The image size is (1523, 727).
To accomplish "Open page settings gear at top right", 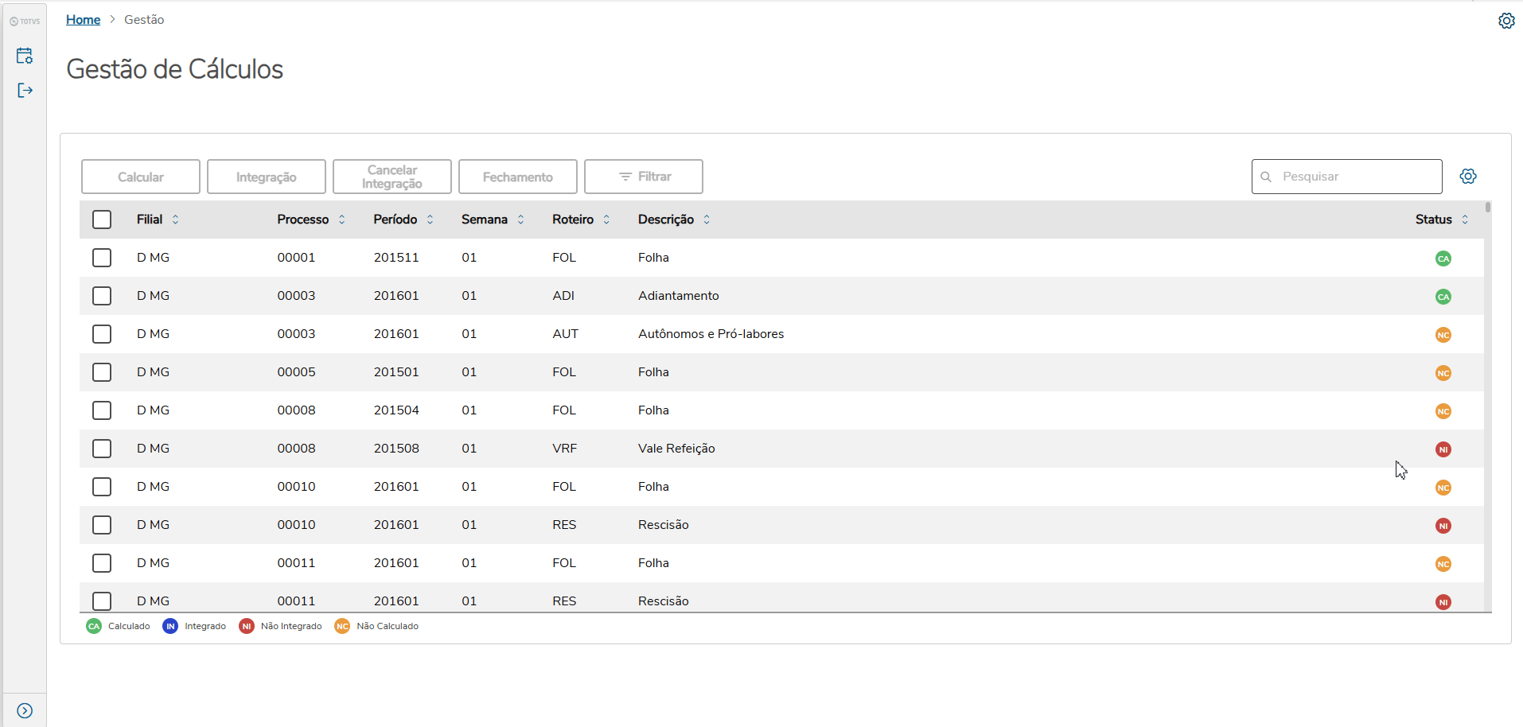I will (1506, 21).
